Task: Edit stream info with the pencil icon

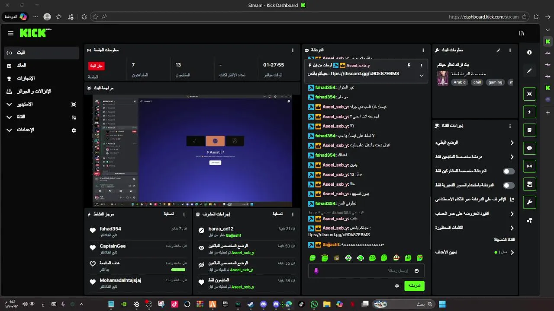Action: (x=499, y=51)
